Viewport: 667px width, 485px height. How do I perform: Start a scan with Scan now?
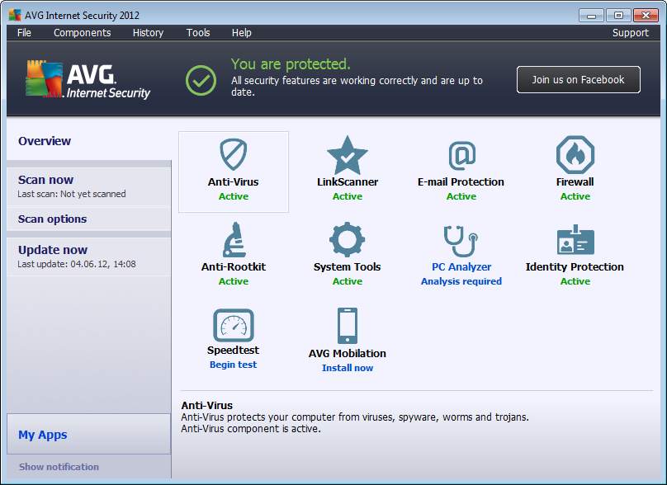tap(46, 180)
